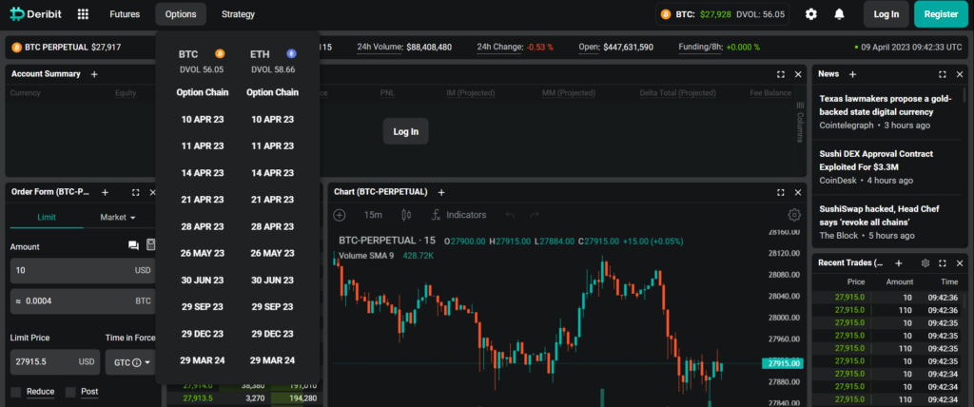Select ETH 10 APR 23 expiry

(273, 119)
